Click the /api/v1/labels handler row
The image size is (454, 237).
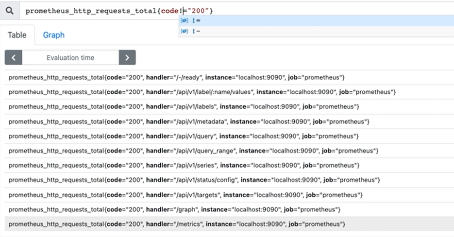[184, 106]
